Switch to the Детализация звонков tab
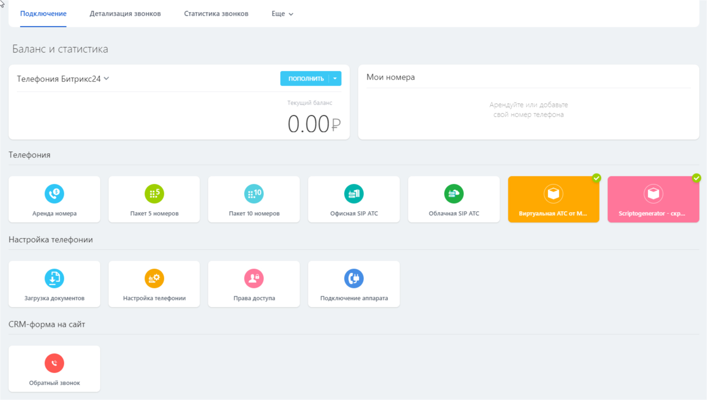 125,14
